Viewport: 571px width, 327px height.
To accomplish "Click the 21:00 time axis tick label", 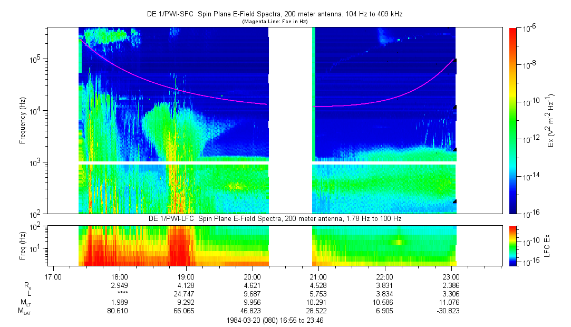I will [x=318, y=276].
